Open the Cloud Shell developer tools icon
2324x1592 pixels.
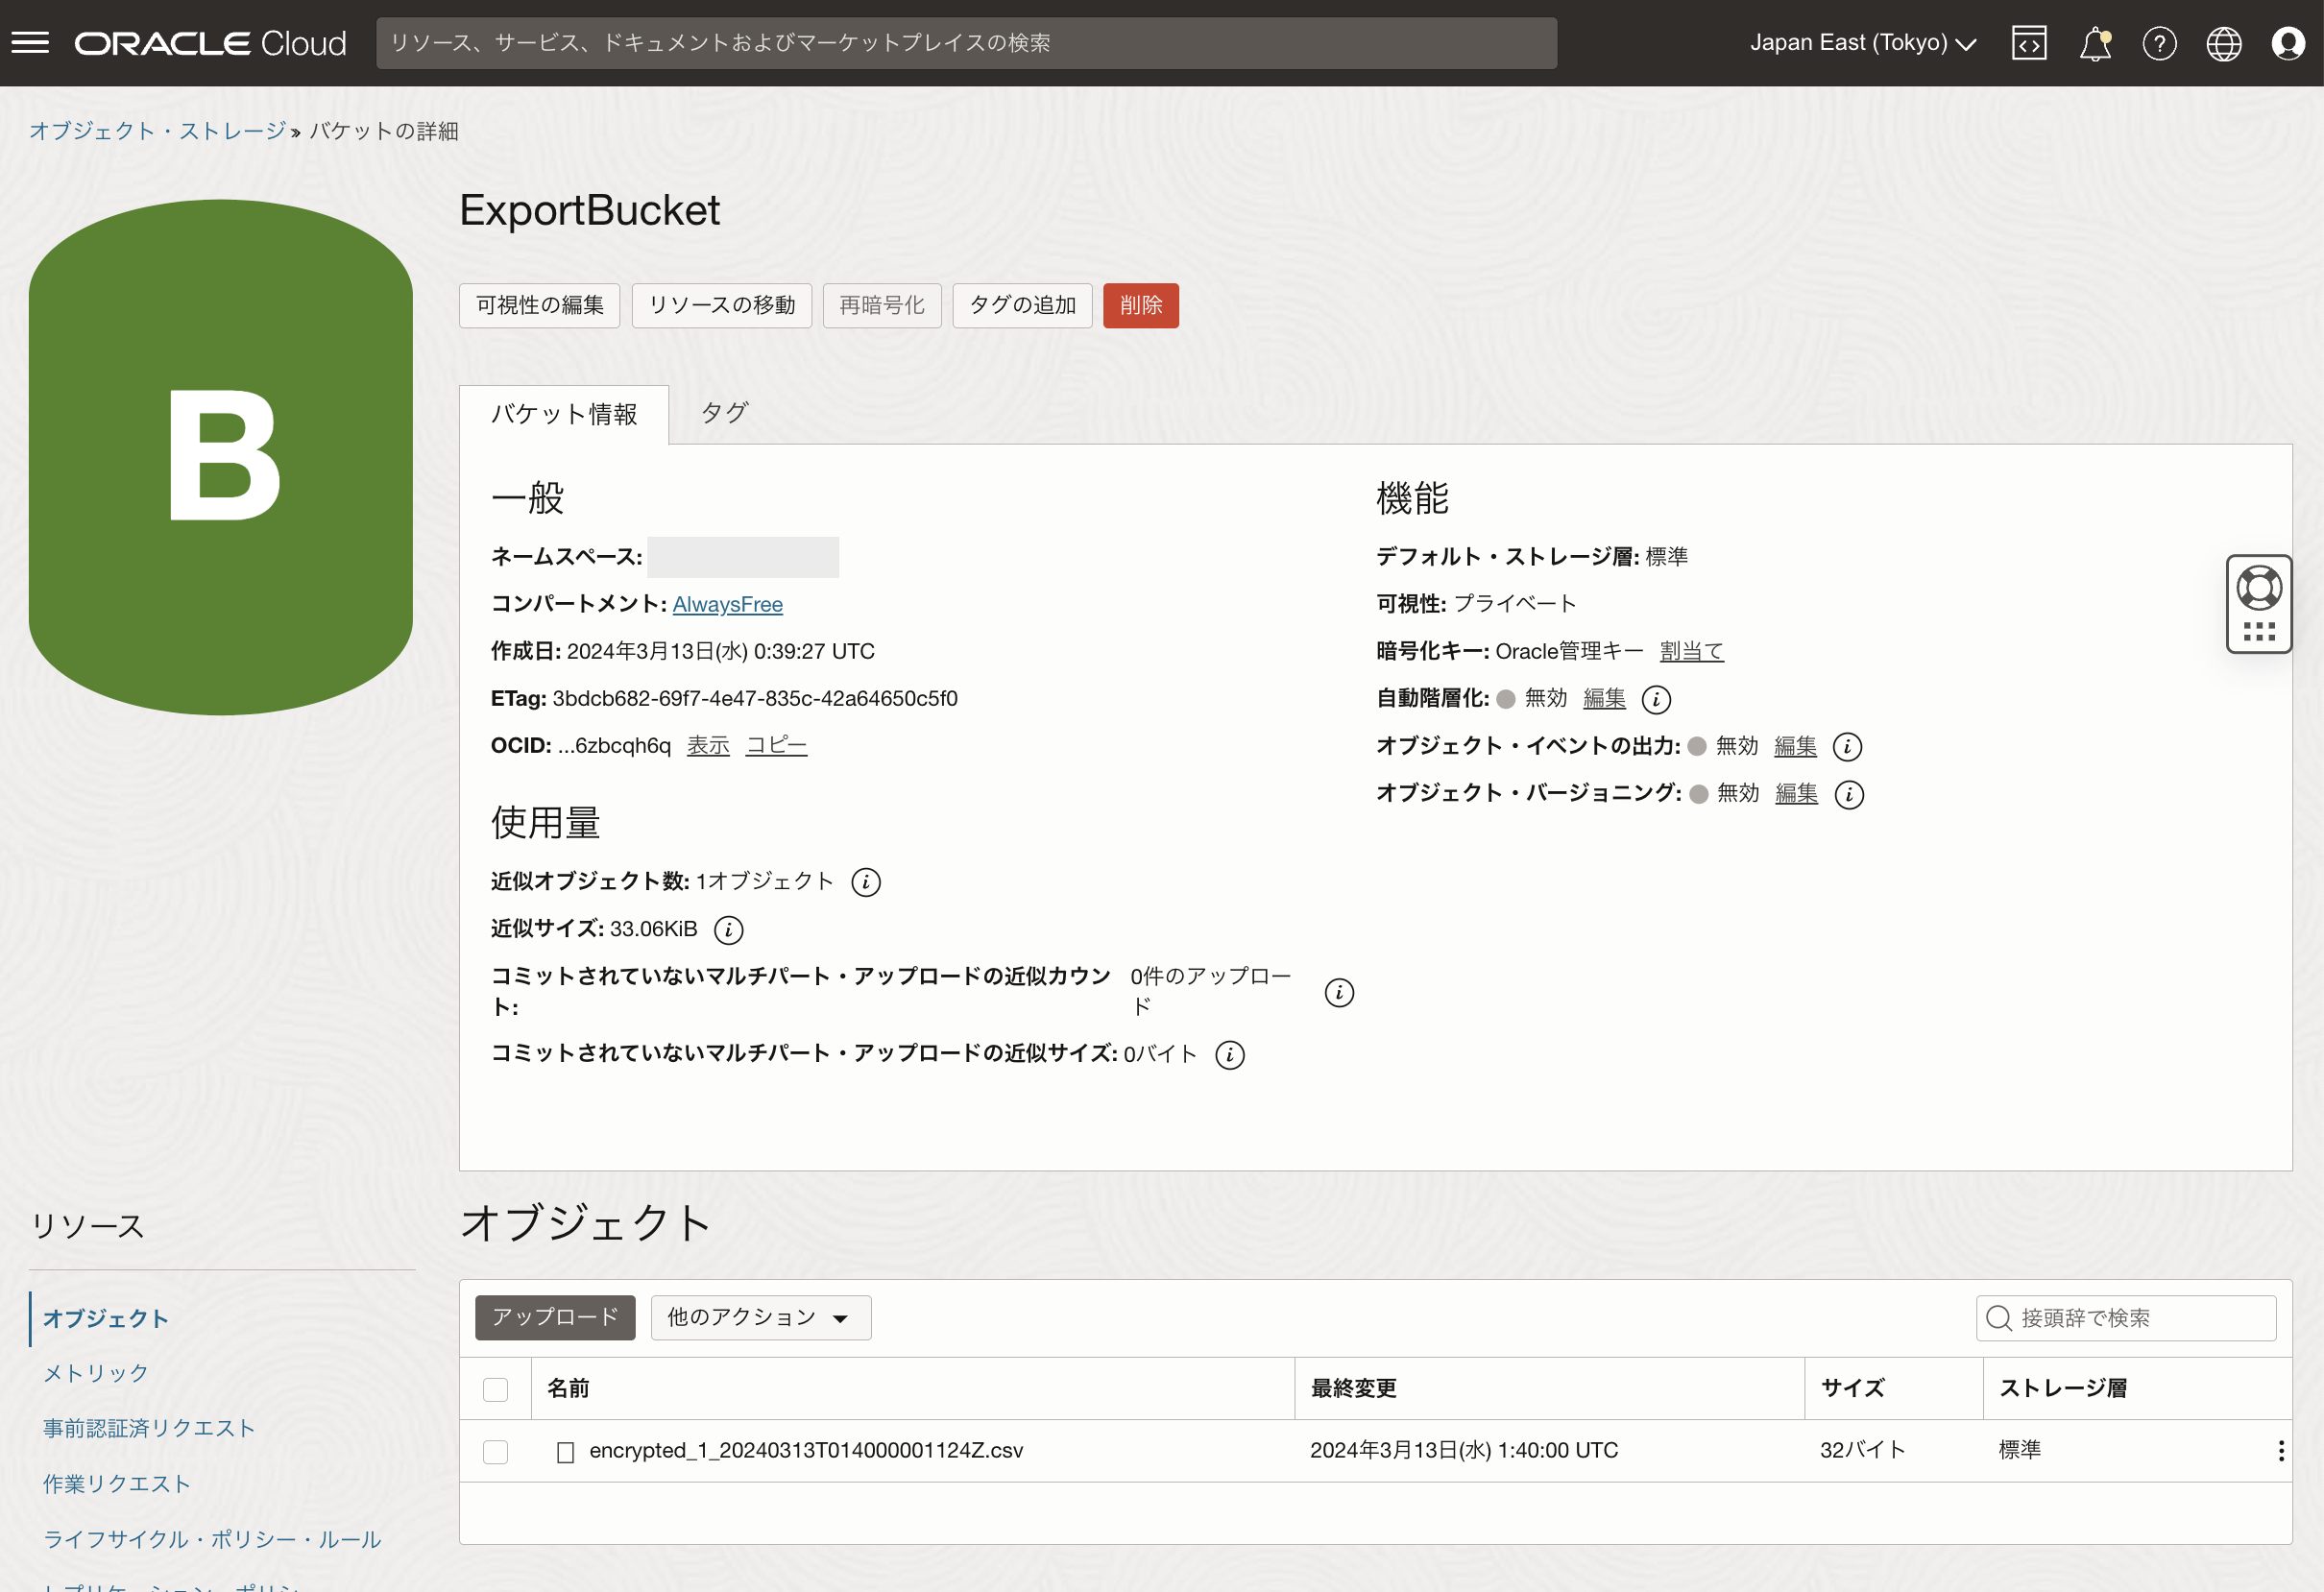(x=2029, y=42)
